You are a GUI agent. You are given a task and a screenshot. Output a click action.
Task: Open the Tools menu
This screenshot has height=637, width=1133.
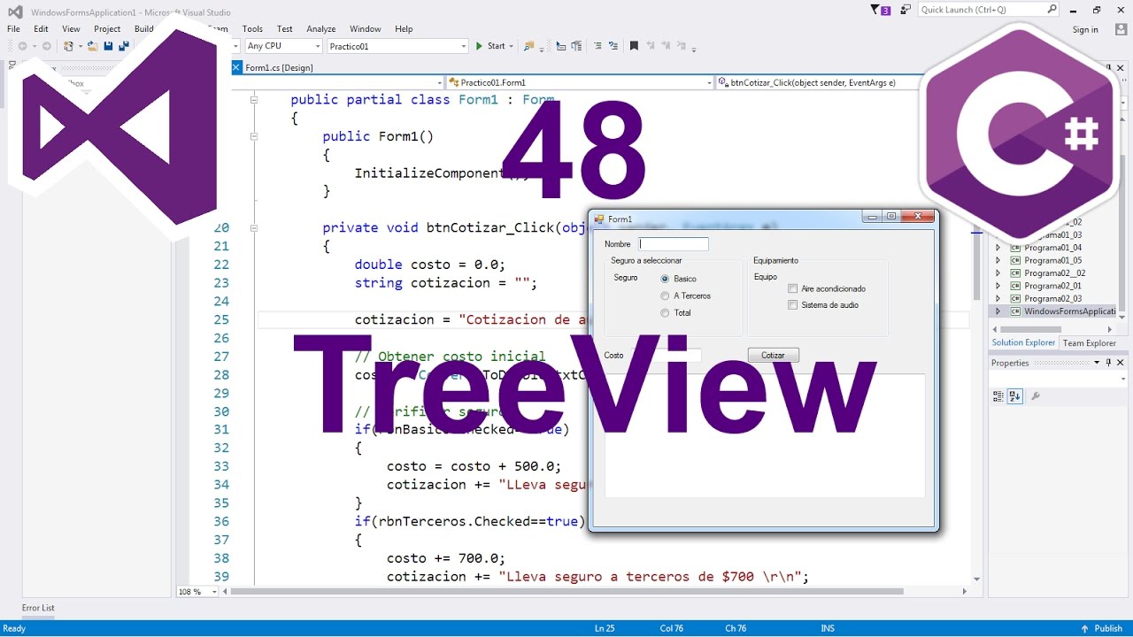tap(252, 29)
